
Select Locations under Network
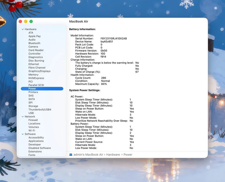click(x=34, y=124)
